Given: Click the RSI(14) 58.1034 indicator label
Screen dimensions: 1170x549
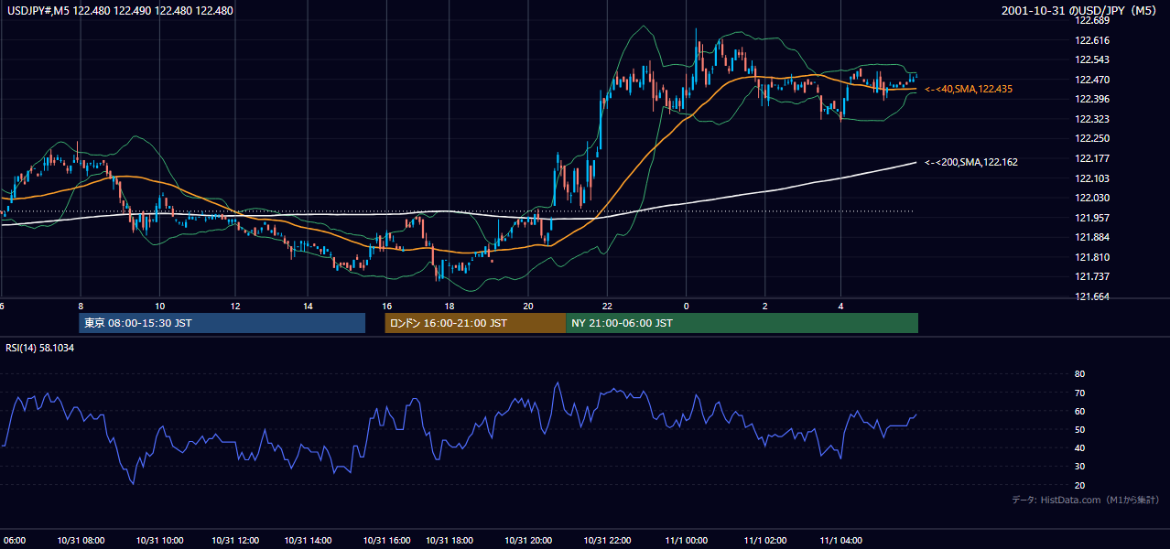Looking at the screenshot, I should (41, 348).
